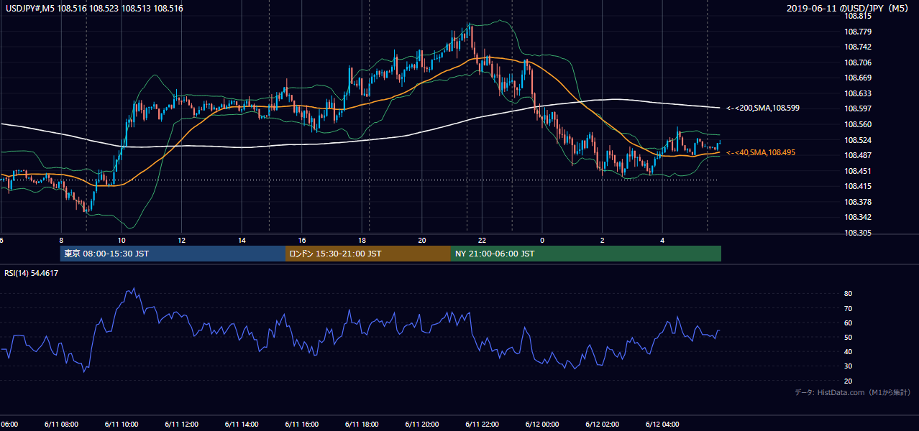Click RSI scale value 60

[849, 323]
